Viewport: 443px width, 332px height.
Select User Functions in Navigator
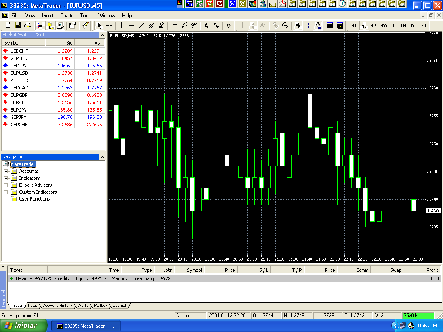pos(34,199)
